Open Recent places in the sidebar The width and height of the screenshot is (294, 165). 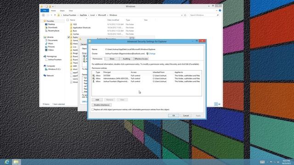(x=52, y=31)
